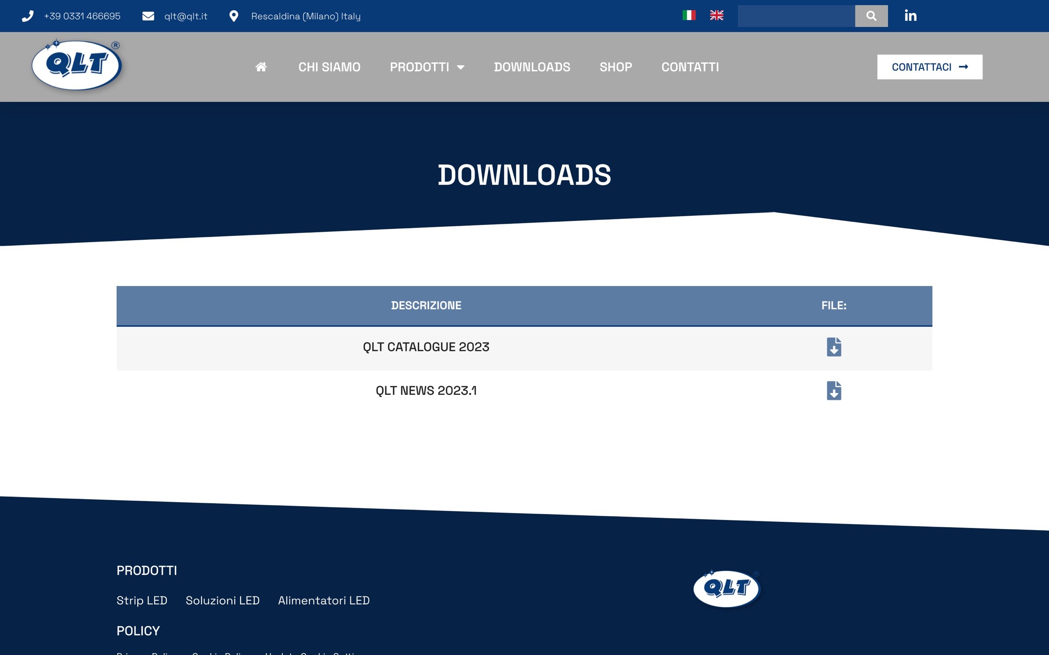Click the PRODOTTI footer heading
Image resolution: width=1049 pixels, height=655 pixels.
[x=147, y=571]
